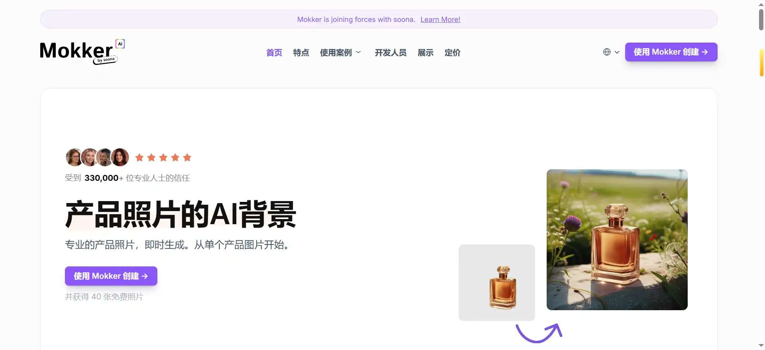Open the 特点 menu item

point(301,53)
